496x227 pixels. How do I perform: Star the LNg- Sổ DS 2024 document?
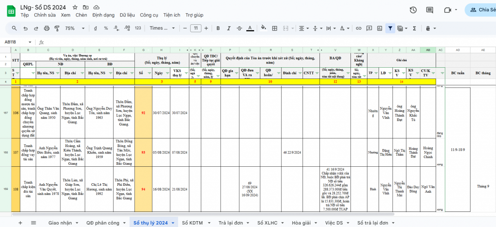[75, 7]
